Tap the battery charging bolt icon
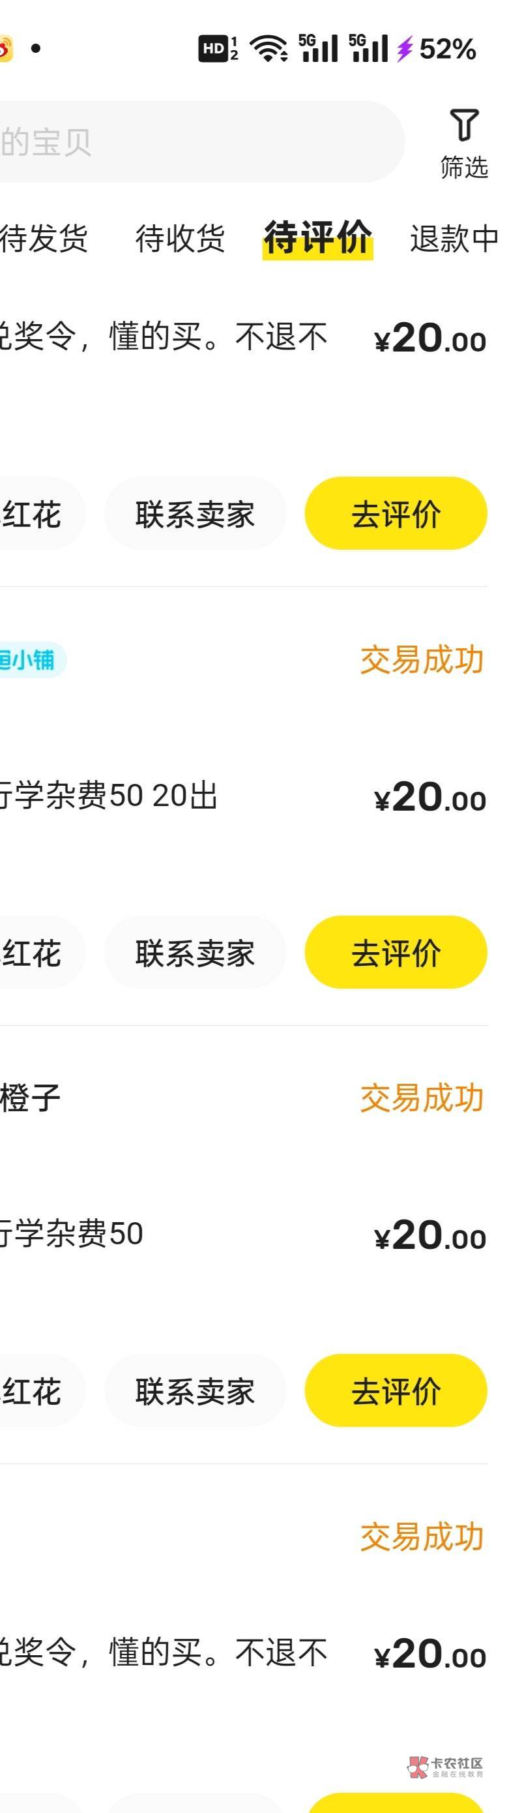 tap(405, 48)
